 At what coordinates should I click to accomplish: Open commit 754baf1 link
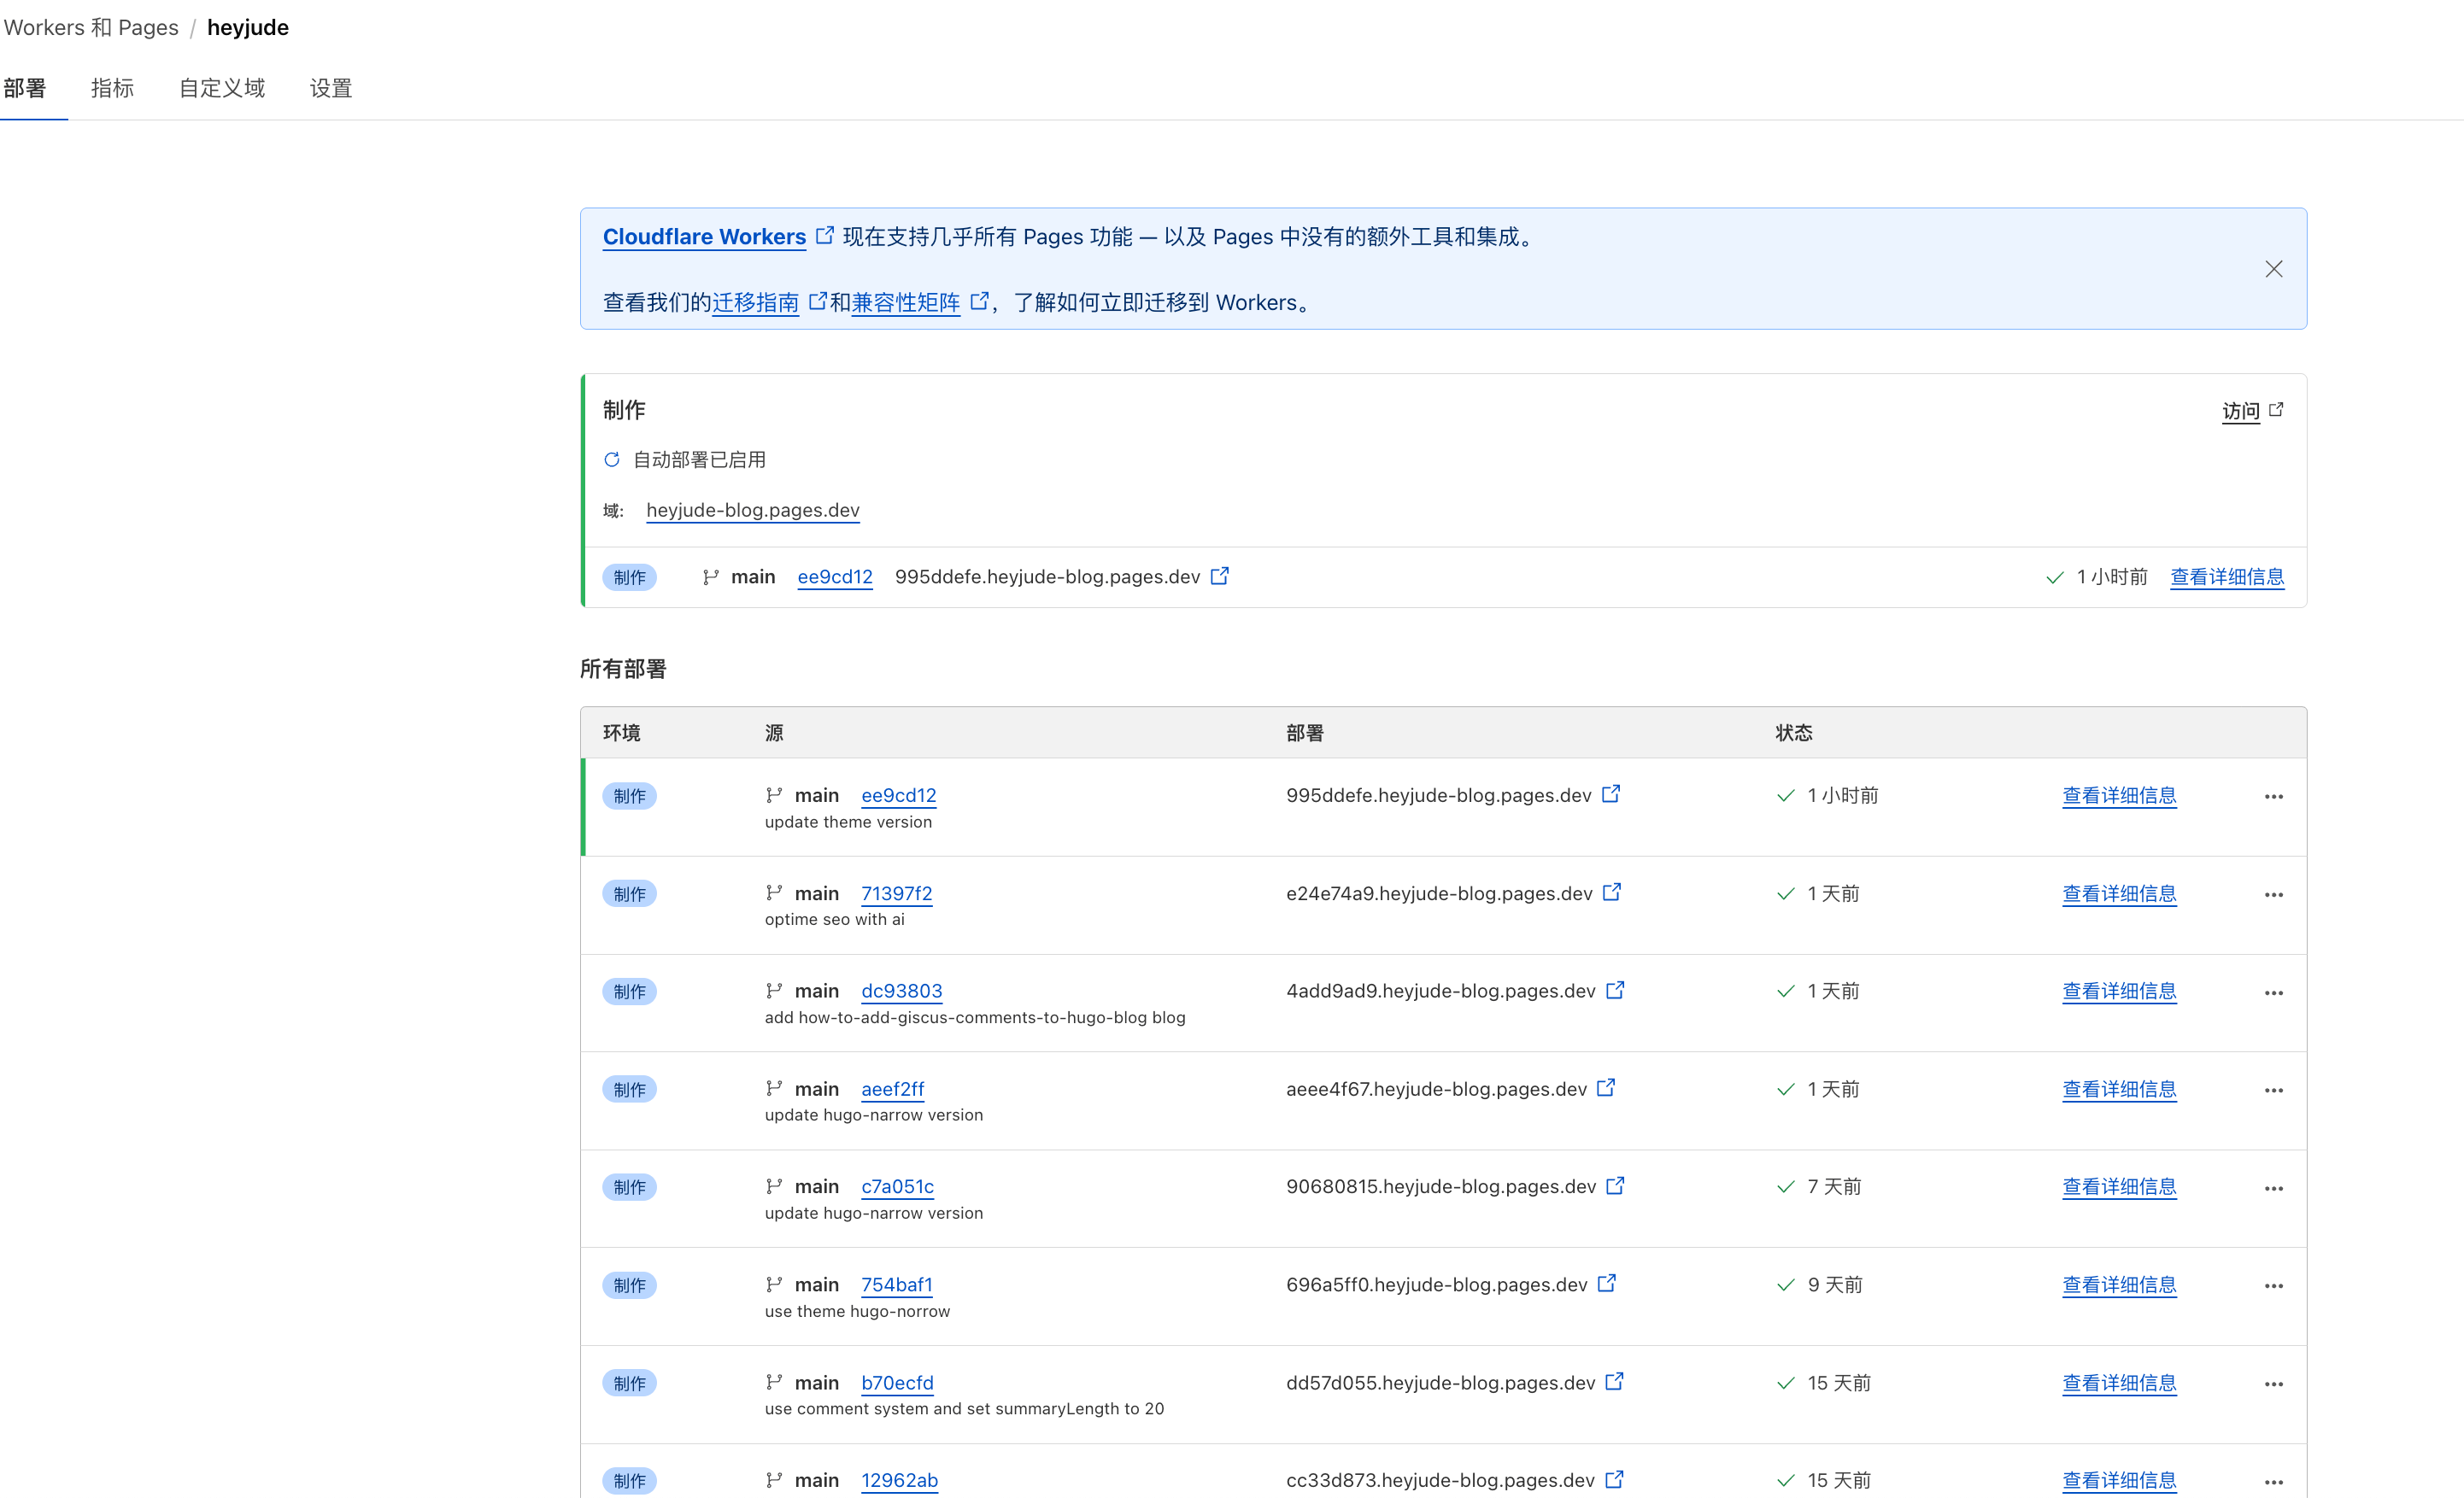896,1285
